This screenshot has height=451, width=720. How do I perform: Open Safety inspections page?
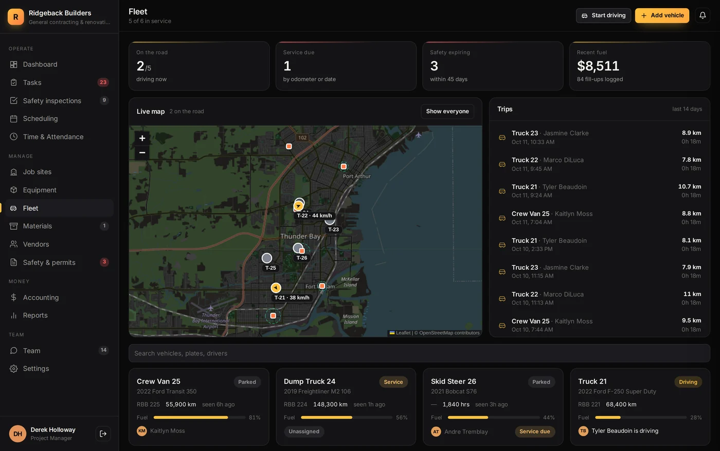click(x=59, y=100)
